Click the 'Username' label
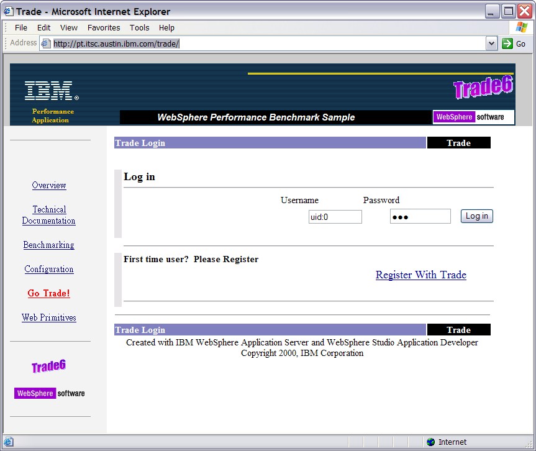536x451 pixels. click(299, 200)
